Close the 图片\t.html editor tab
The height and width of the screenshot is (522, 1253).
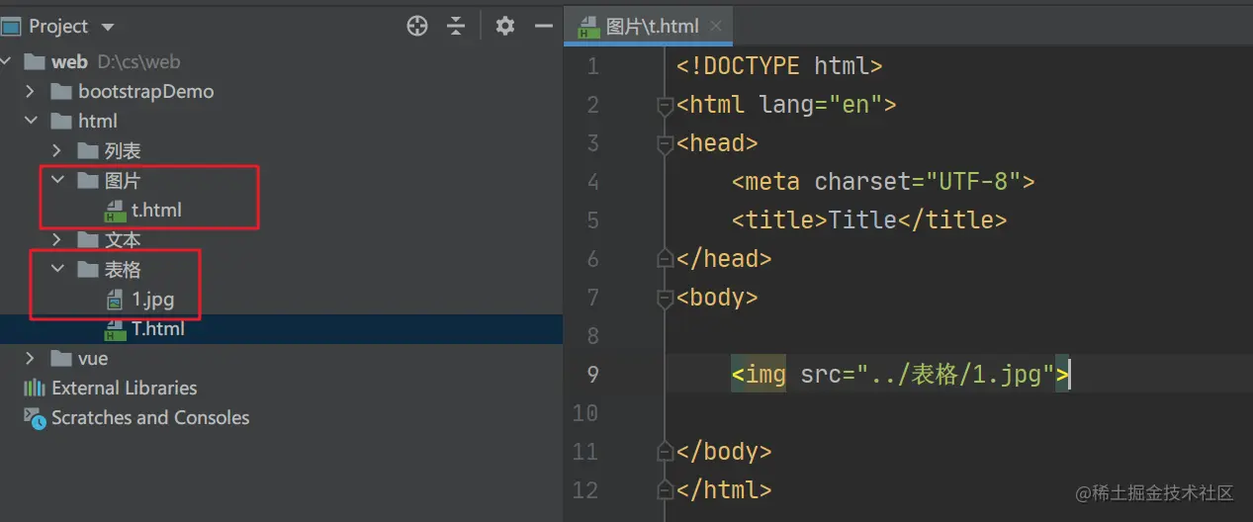(x=717, y=27)
